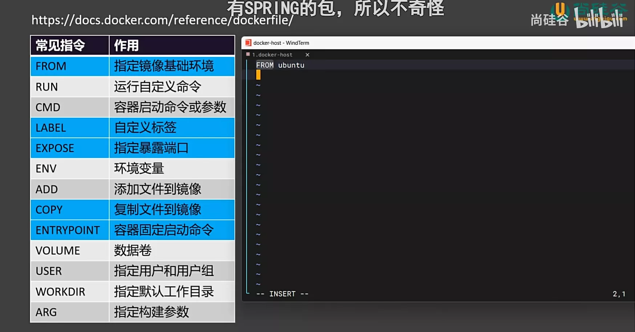Click the orange cursor block in editor
This screenshot has height=332, width=635.
click(258, 75)
